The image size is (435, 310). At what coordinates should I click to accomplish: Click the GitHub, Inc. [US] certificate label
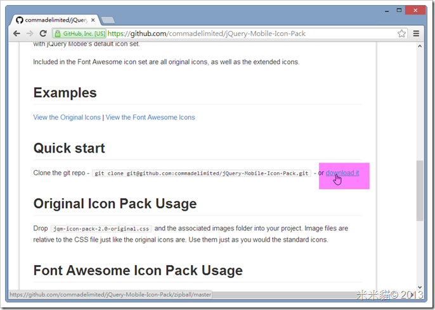[84, 34]
